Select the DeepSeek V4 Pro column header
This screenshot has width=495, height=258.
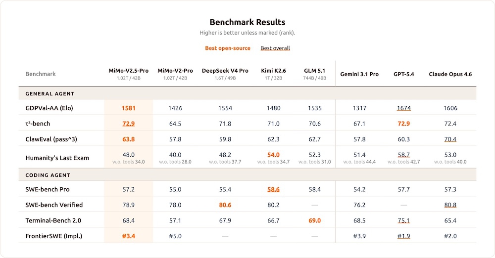point(225,71)
